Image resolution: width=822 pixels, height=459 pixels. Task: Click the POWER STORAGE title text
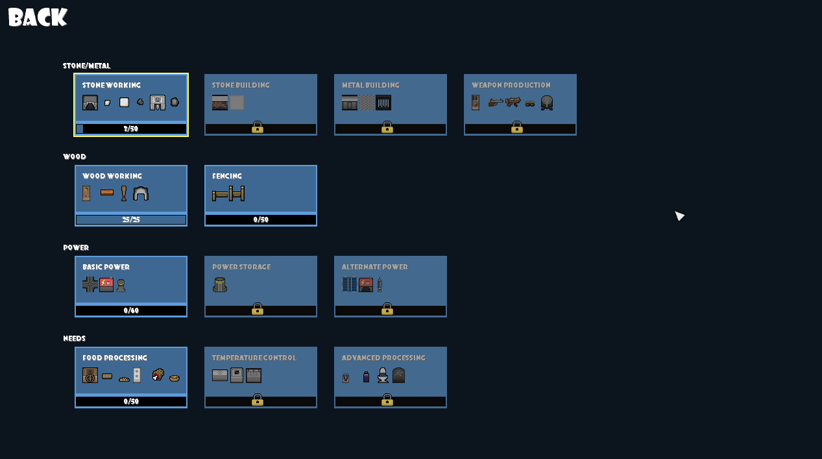(x=241, y=267)
